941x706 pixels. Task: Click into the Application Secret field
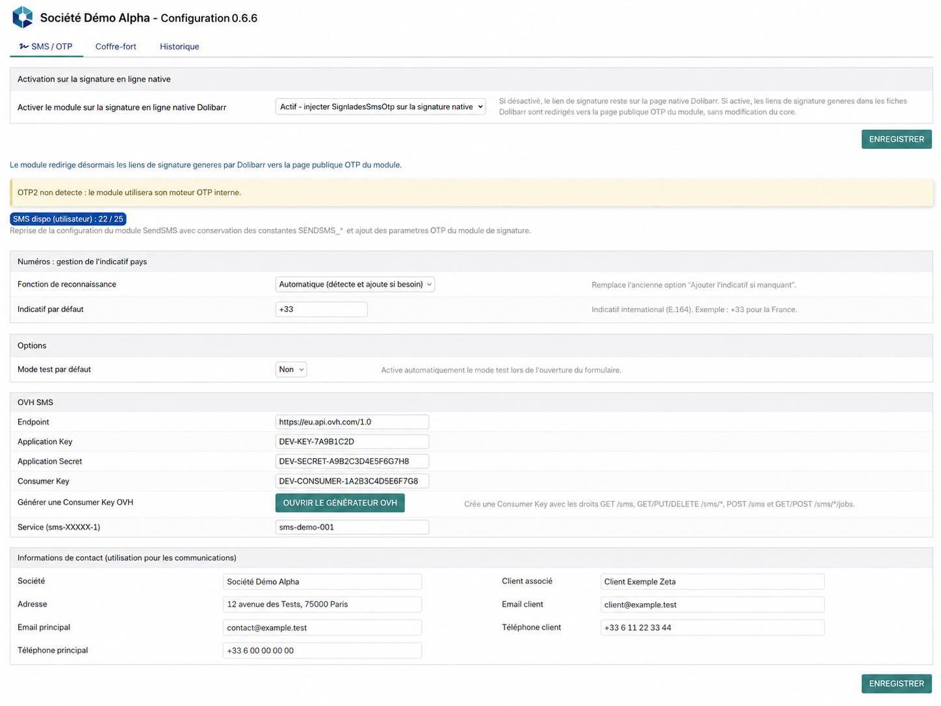(352, 462)
